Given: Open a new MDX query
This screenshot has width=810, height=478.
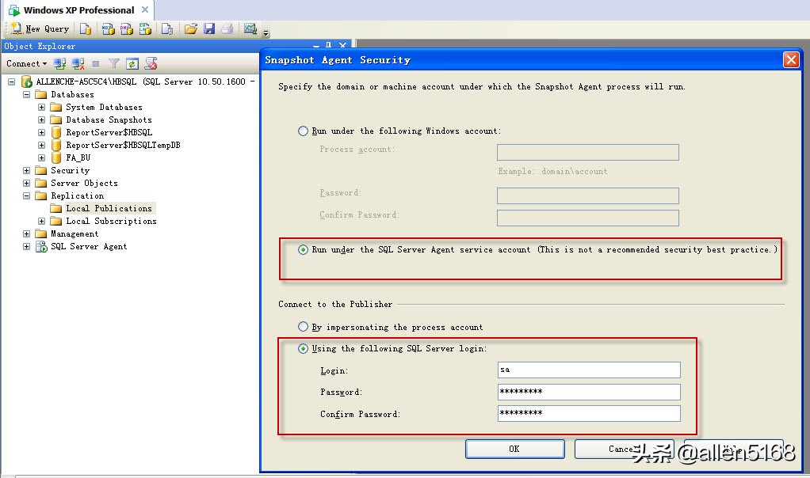Looking at the screenshot, I should pos(108,29).
